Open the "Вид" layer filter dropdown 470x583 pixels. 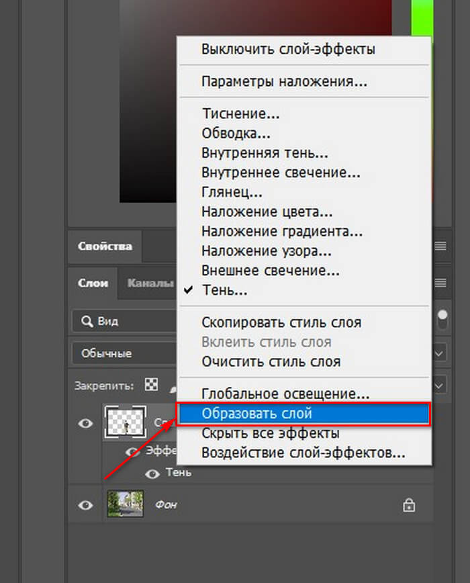(x=124, y=321)
